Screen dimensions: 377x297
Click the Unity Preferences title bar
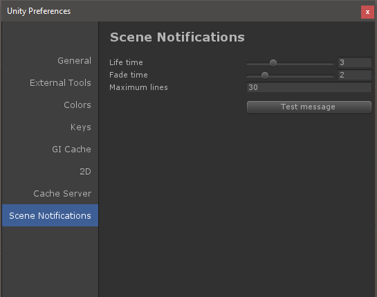click(x=181, y=11)
